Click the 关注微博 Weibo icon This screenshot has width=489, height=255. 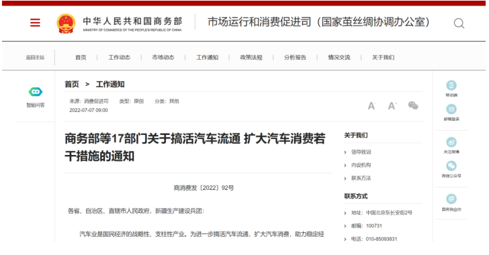pyautogui.click(x=451, y=142)
